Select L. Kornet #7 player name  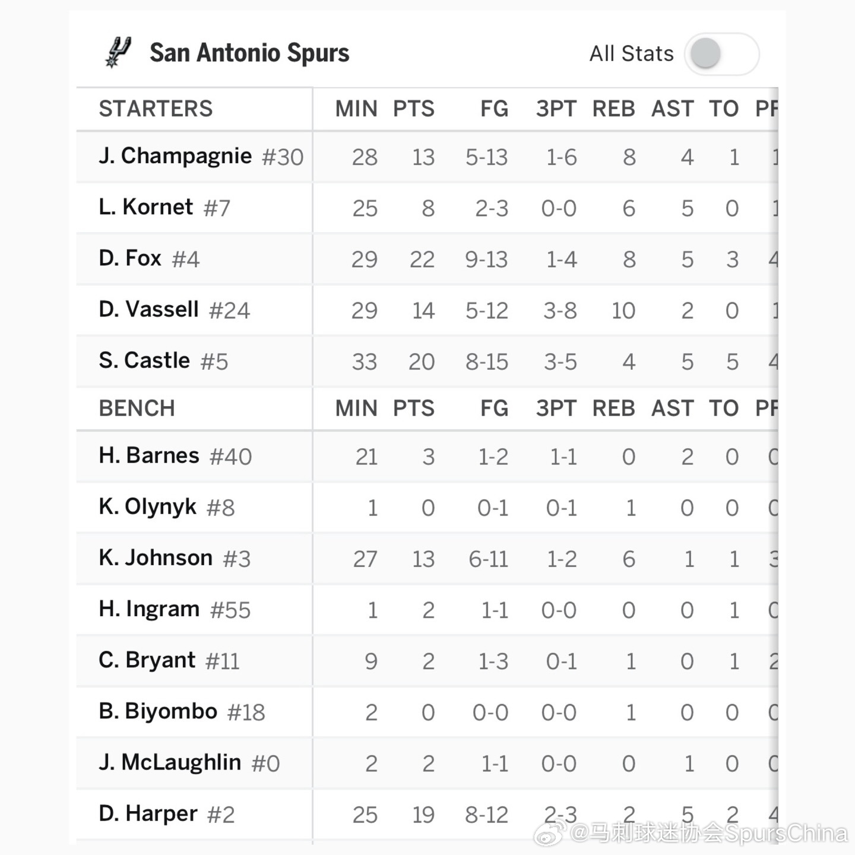tap(164, 207)
